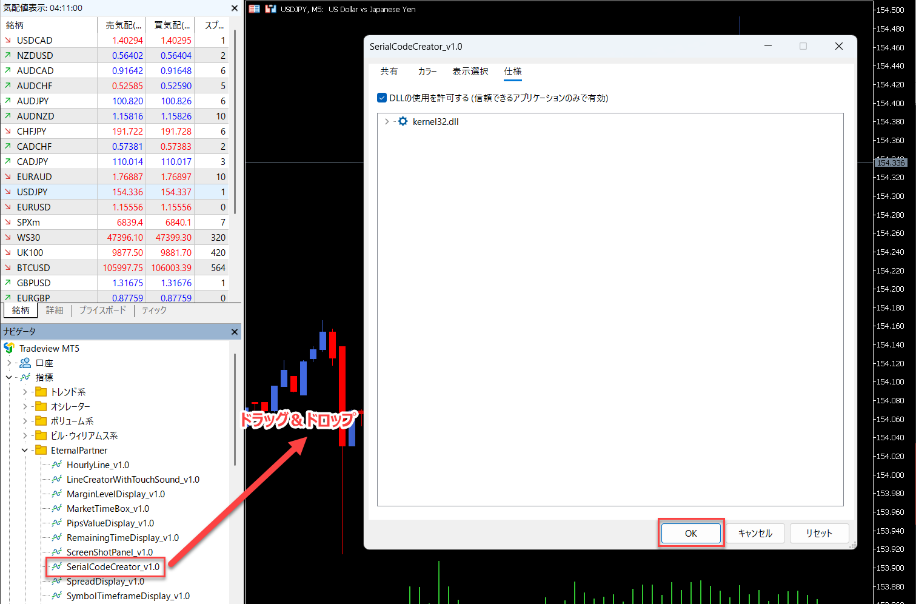The image size is (916, 604).
Task: Uncheck the DLL usage permission checkbox
Action: pos(382,98)
